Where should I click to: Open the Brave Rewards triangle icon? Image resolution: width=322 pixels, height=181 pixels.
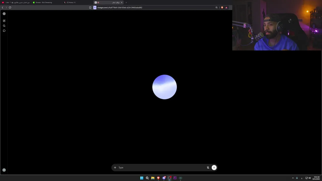226,8
